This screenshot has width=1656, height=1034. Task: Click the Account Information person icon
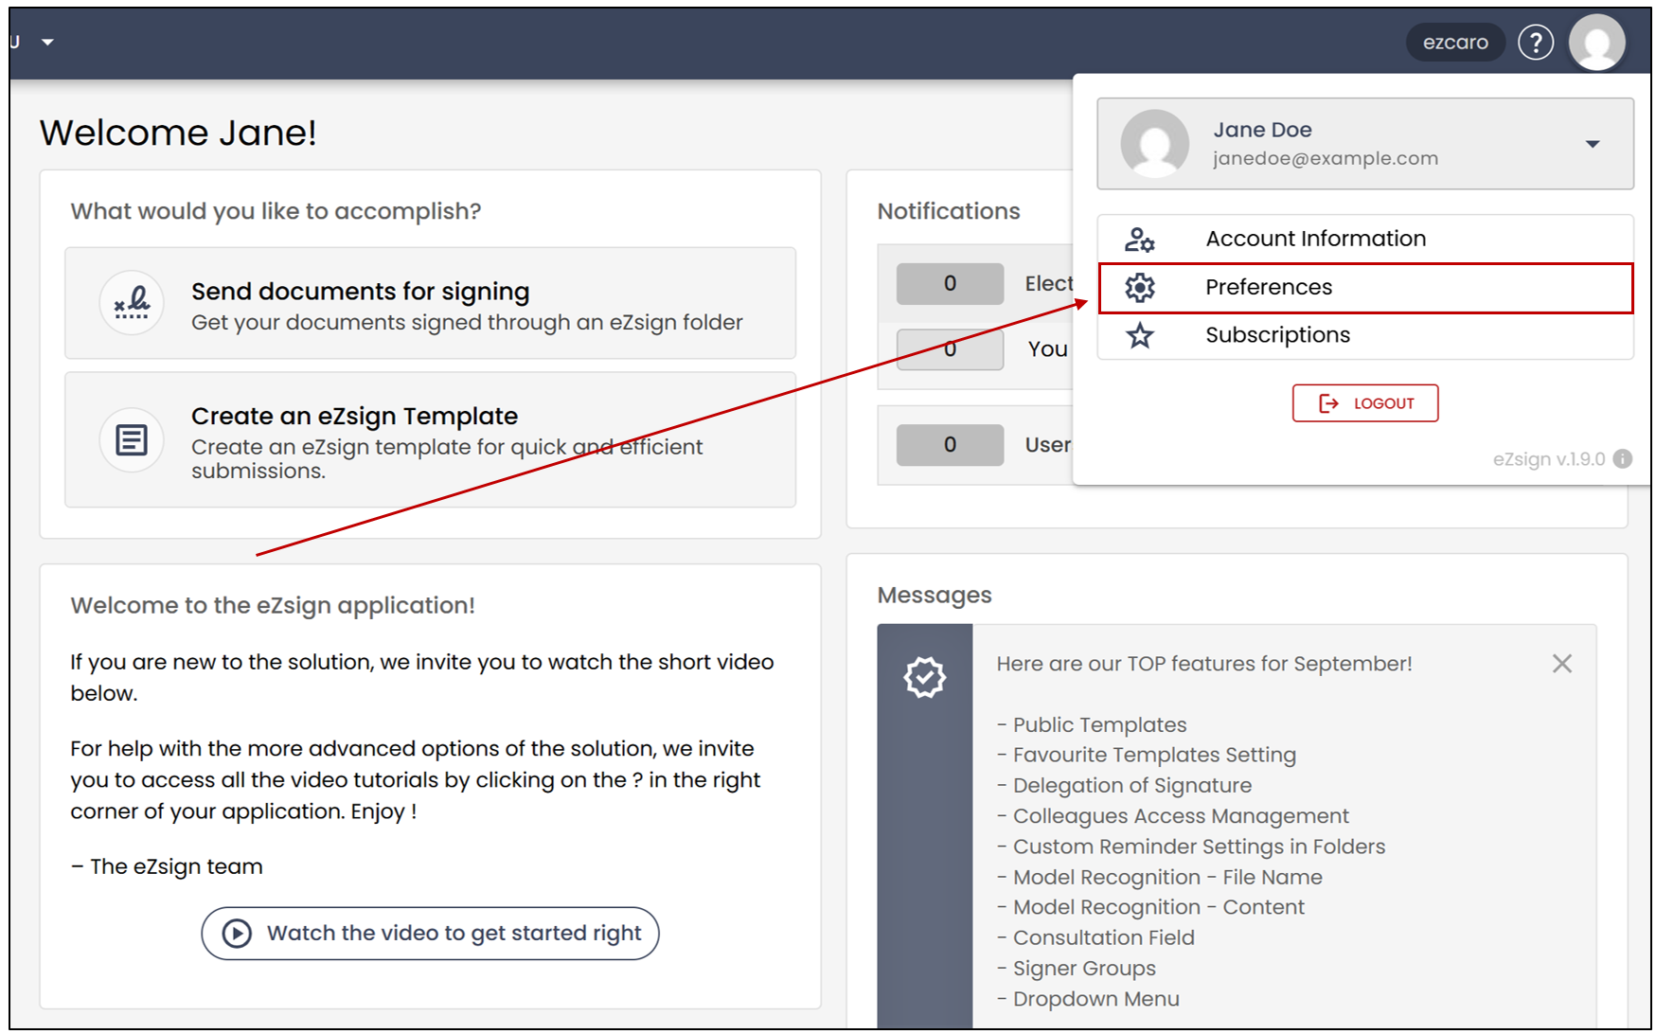tap(1140, 240)
